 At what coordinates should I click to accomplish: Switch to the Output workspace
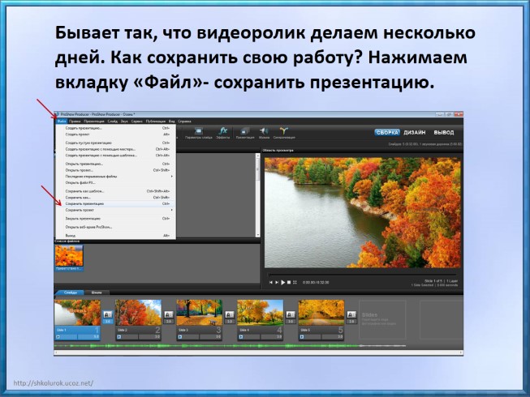444,132
